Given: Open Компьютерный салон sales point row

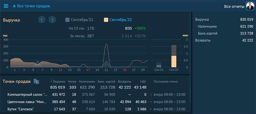Looking at the screenshot, I should coord(96,95).
